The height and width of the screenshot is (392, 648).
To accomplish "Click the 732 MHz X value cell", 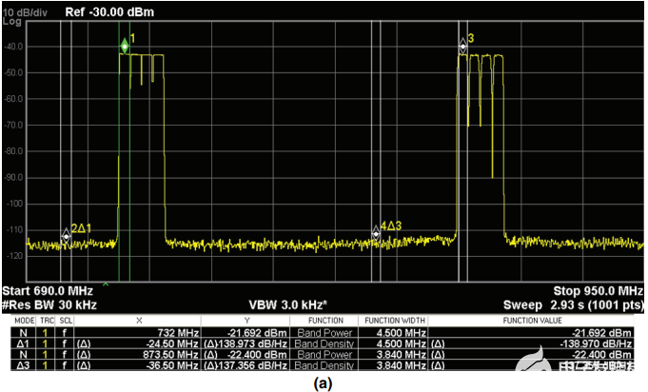I will [178, 333].
